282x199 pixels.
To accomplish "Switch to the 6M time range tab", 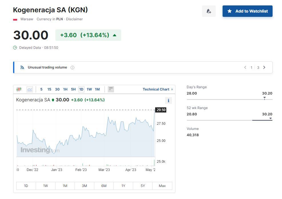I will pos(104,186).
